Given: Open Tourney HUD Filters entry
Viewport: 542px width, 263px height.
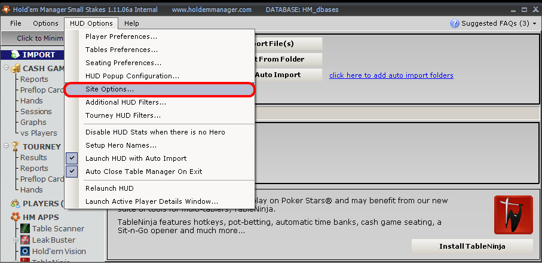Looking at the screenshot, I should point(160,115).
